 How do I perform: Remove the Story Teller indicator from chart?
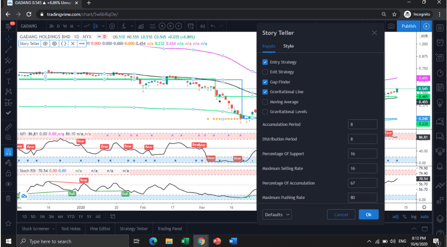[x=73, y=44]
